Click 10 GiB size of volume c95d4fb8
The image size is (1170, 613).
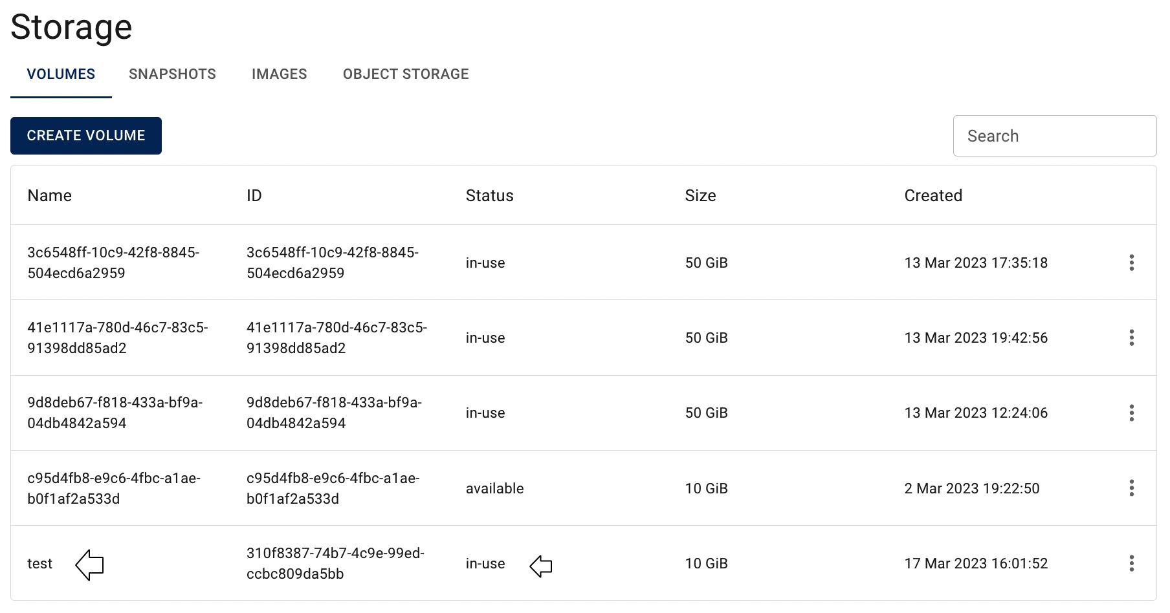(x=707, y=488)
